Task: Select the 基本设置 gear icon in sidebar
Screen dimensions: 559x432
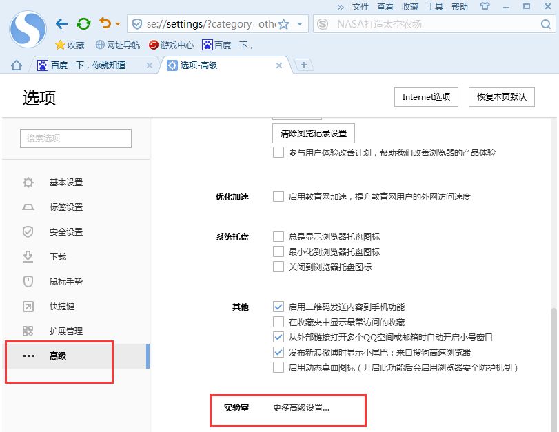Action: coord(28,182)
